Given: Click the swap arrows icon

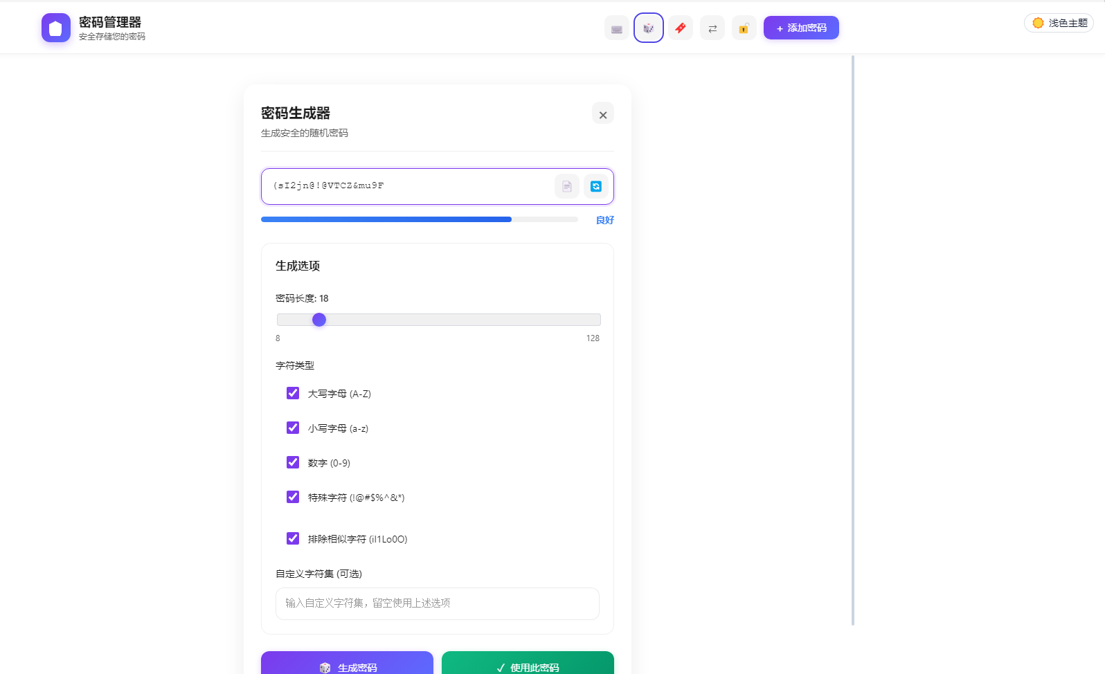Looking at the screenshot, I should click(712, 28).
